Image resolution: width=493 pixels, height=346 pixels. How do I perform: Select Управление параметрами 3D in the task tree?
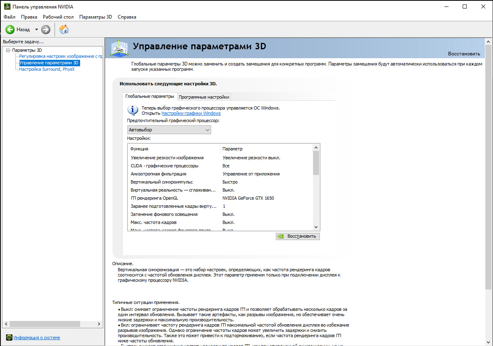tap(49, 63)
